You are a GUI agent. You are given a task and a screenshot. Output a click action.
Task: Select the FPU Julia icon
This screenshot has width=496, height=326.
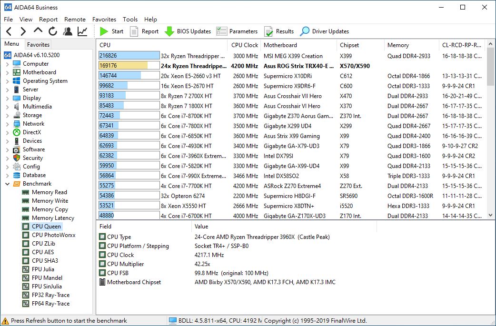tap(26, 269)
